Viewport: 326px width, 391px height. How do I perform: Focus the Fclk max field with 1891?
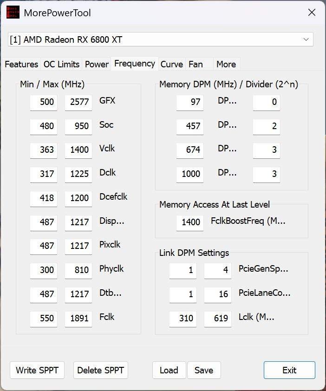point(78,318)
